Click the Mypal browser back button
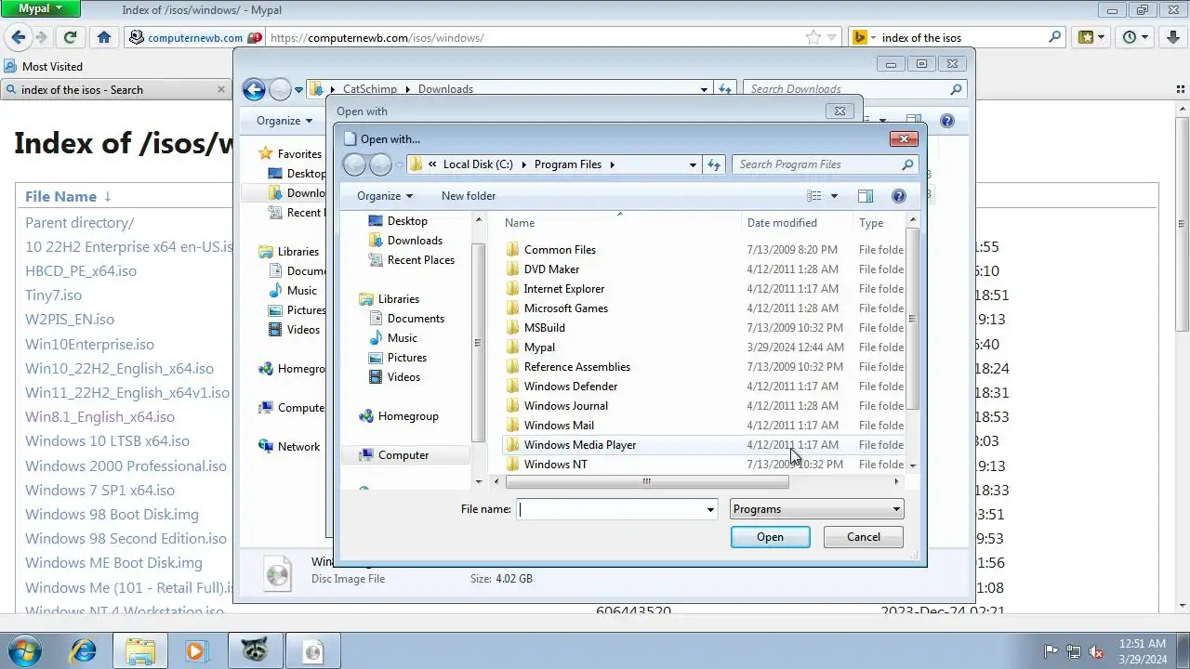This screenshot has width=1190, height=669. pos(18,37)
